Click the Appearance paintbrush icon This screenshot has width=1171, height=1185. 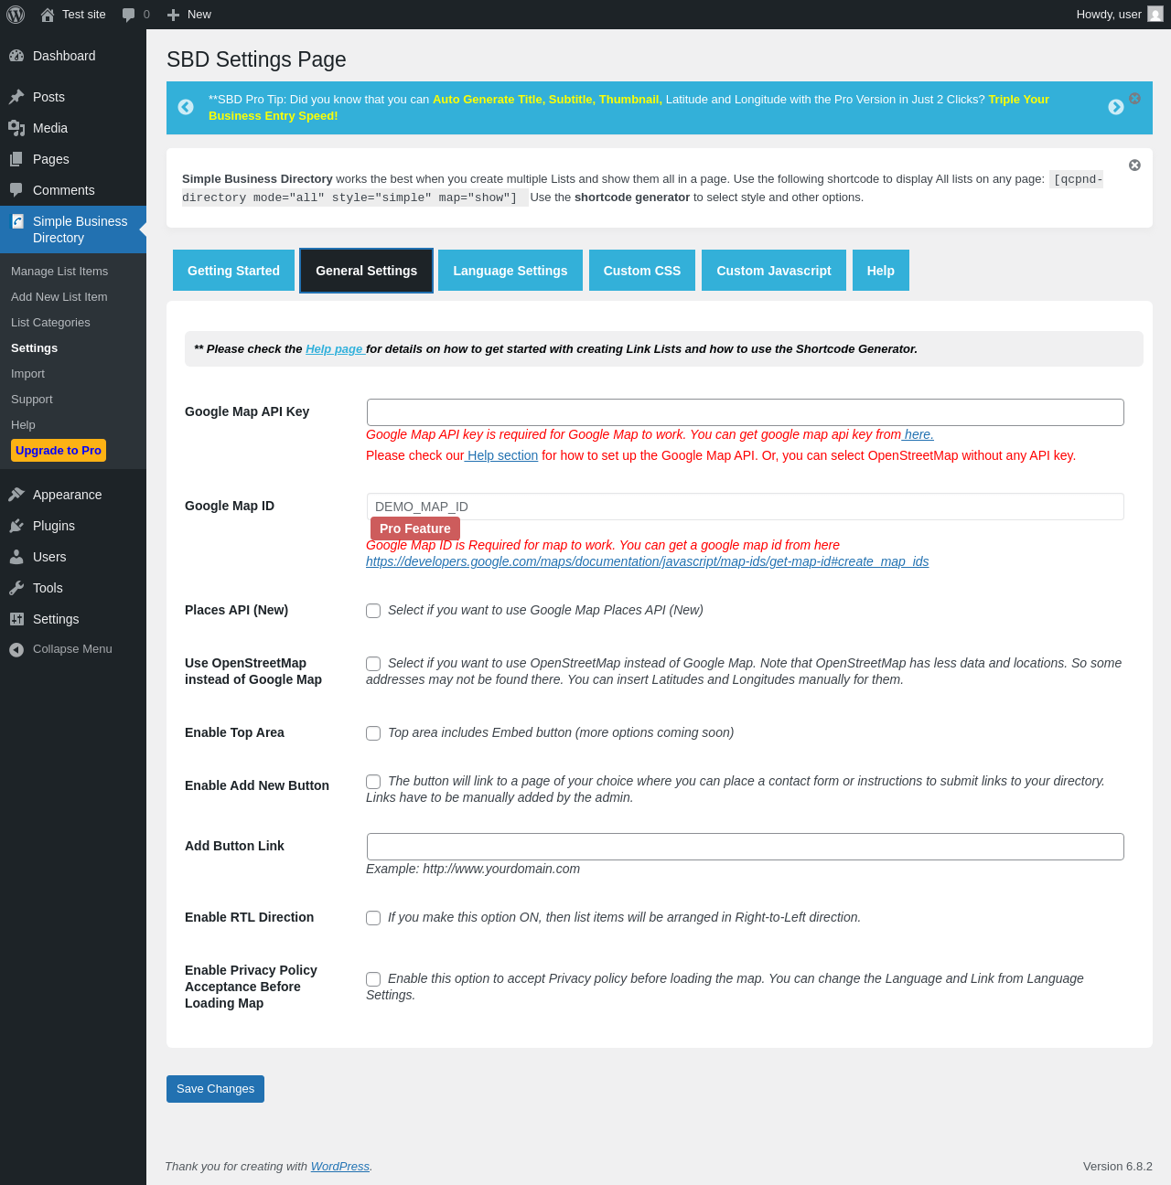point(16,495)
